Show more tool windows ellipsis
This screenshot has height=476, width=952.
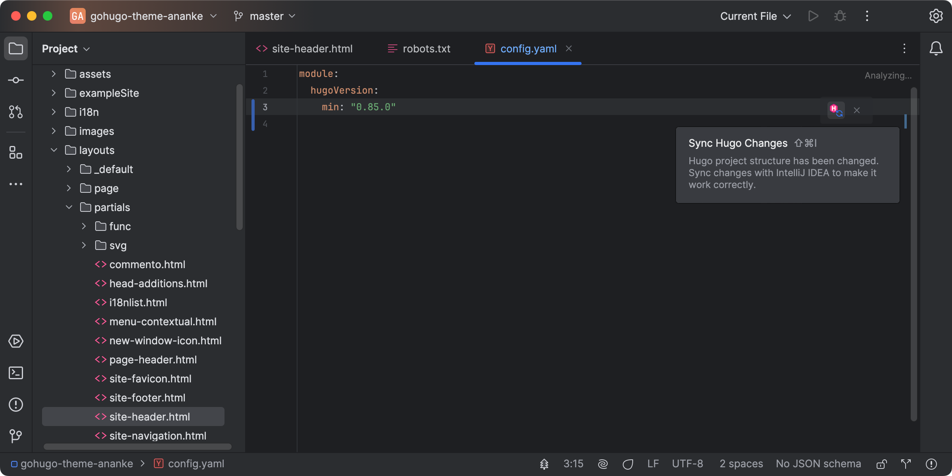(x=16, y=184)
